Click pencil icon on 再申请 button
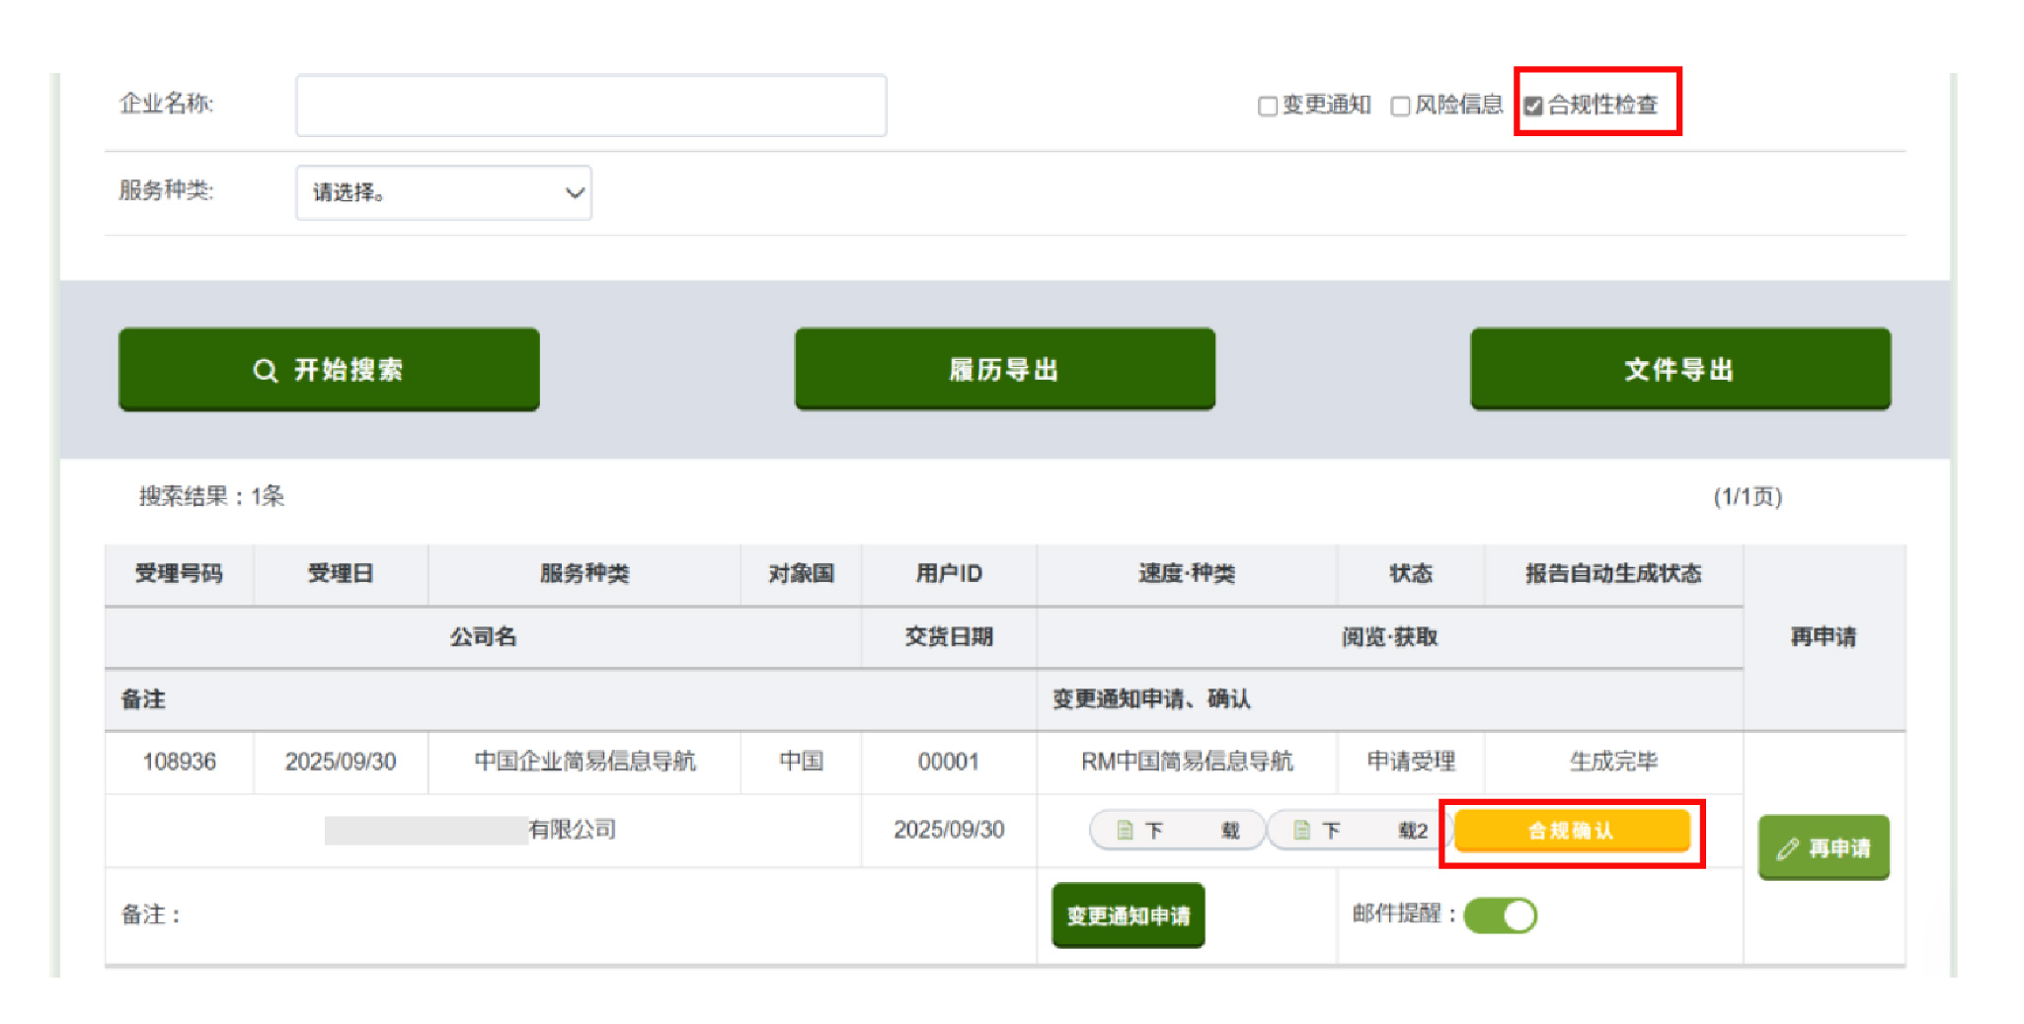2024x1024 pixels. click(x=1787, y=848)
